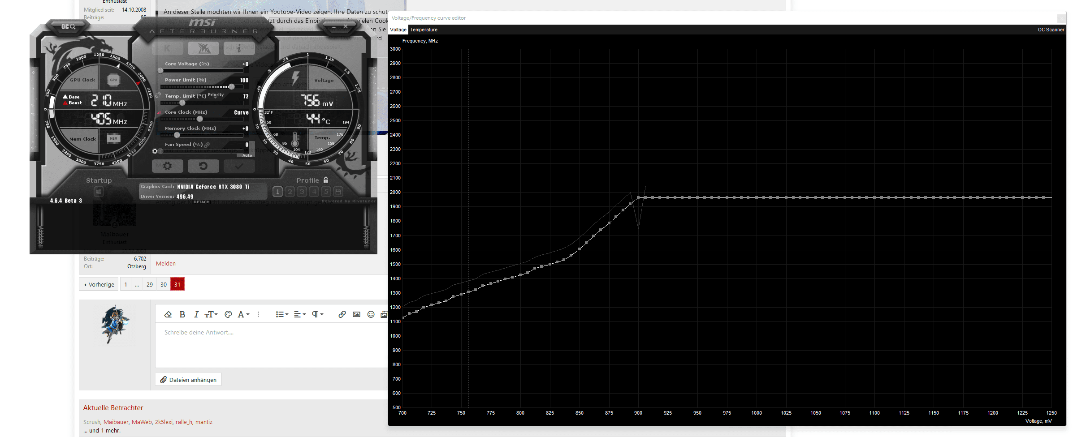Minimize the MSI Afterburner window
Screen dimensions: 1073x437
click(x=333, y=27)
